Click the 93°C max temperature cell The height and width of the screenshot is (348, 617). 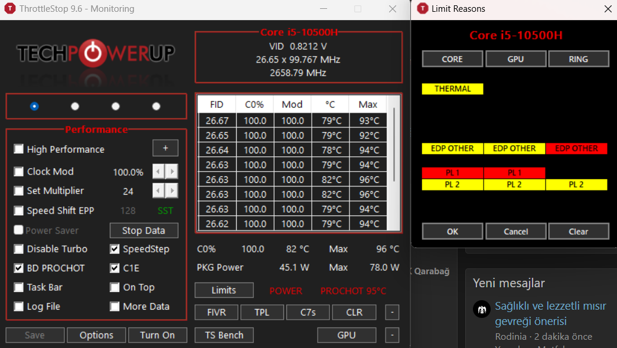368,121
